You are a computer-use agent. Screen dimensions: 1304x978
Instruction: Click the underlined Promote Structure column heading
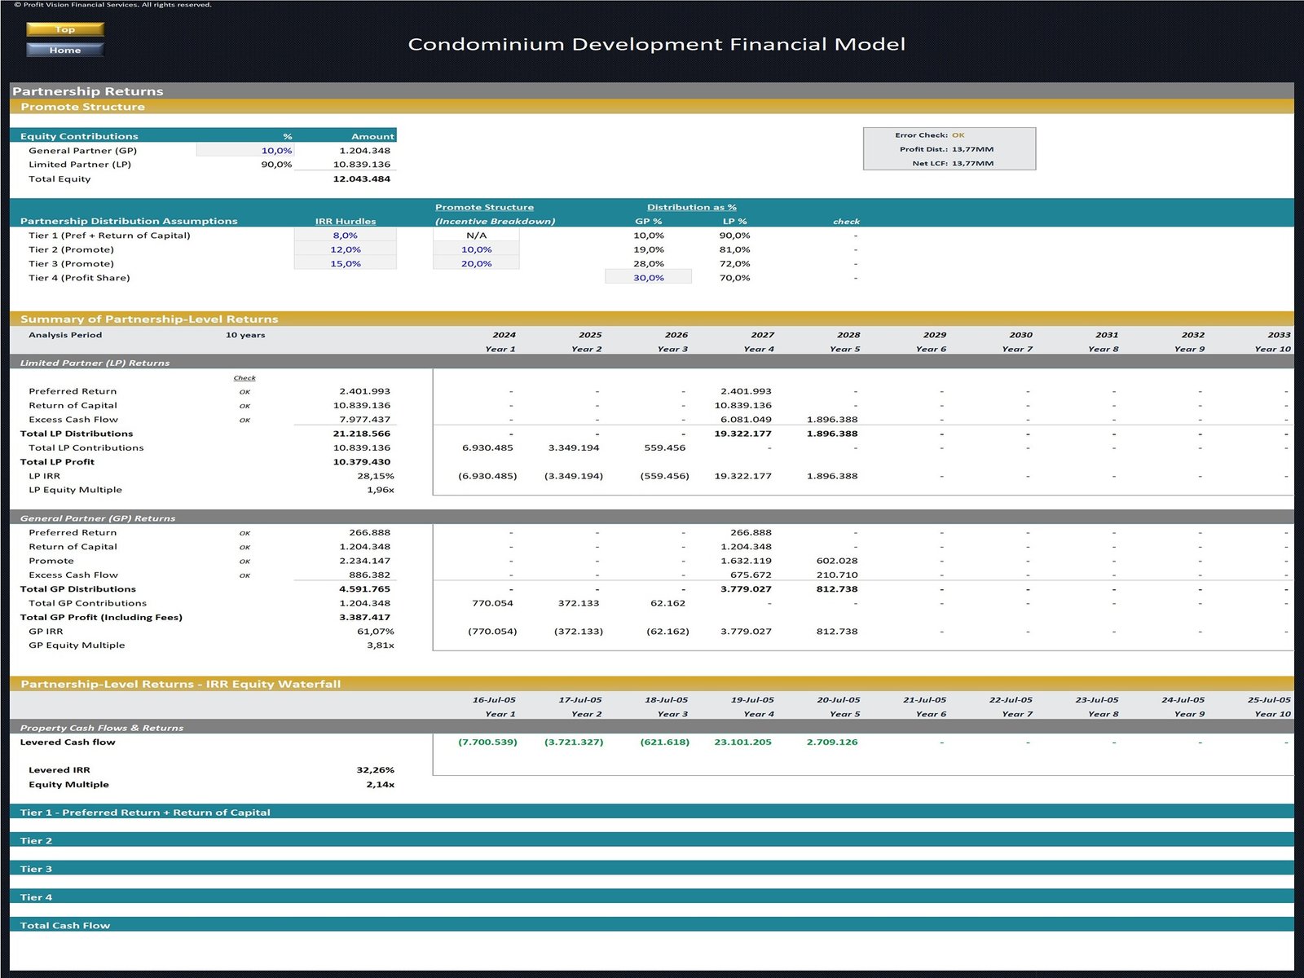coord(484,207)
